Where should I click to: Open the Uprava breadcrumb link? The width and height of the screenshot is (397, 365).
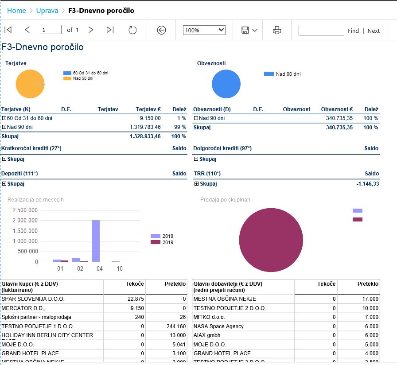point(47,11)
